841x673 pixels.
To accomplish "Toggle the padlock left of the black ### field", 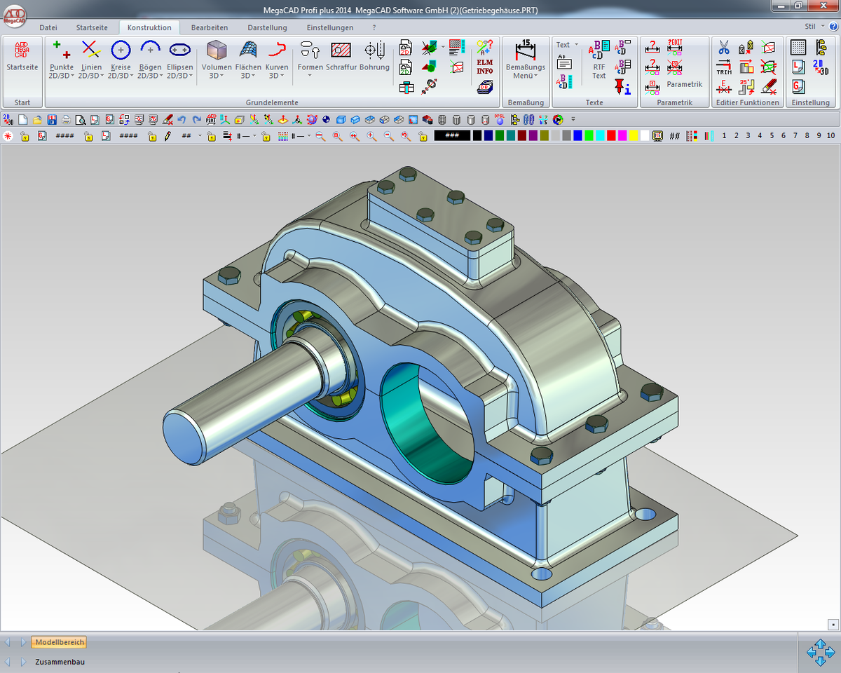I will point(423,136).
